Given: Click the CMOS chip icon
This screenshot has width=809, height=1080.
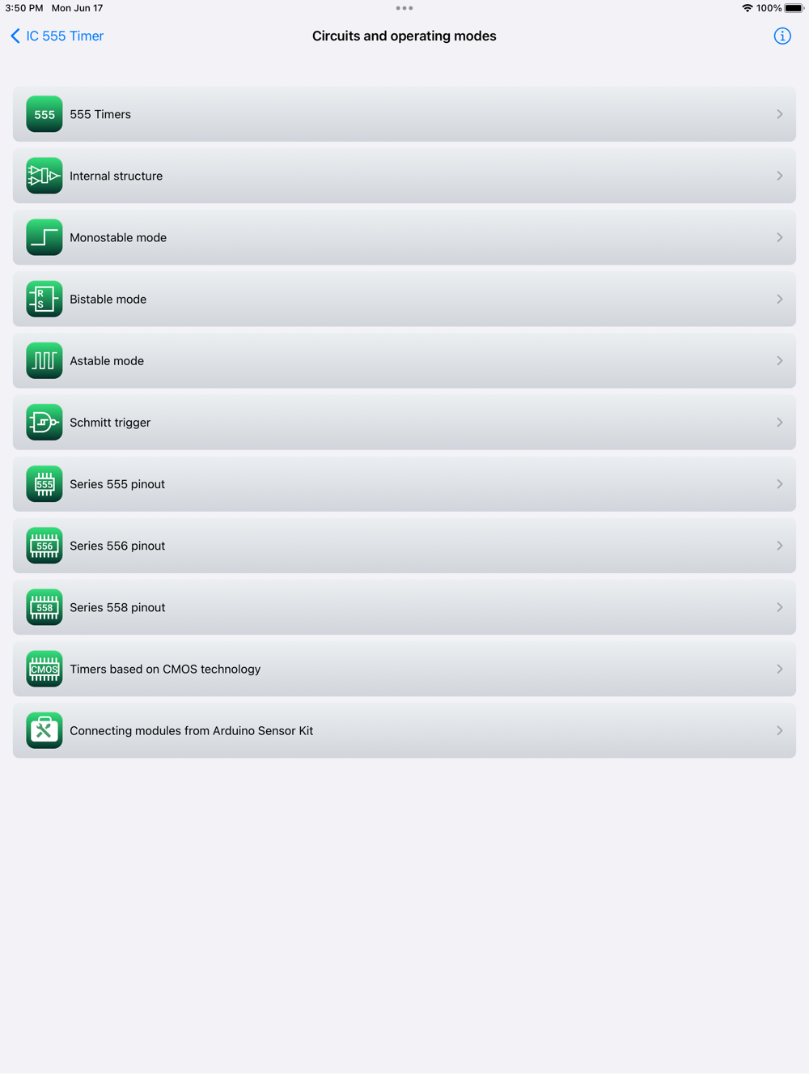Looking at the screenshot, I should pyautogui.click(x=44, y=669).
